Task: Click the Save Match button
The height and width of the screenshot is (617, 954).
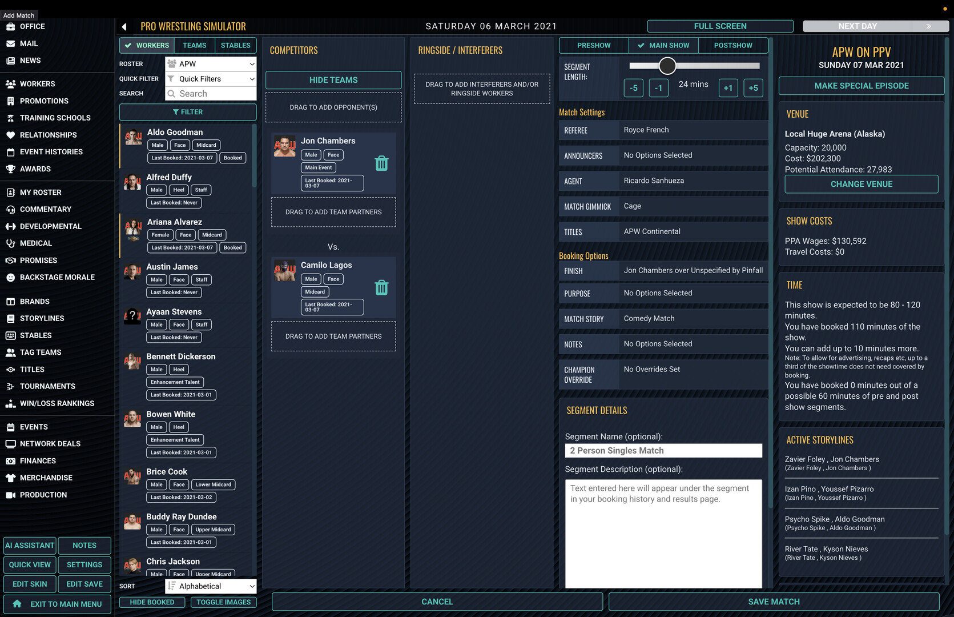Action: (774, 602)
